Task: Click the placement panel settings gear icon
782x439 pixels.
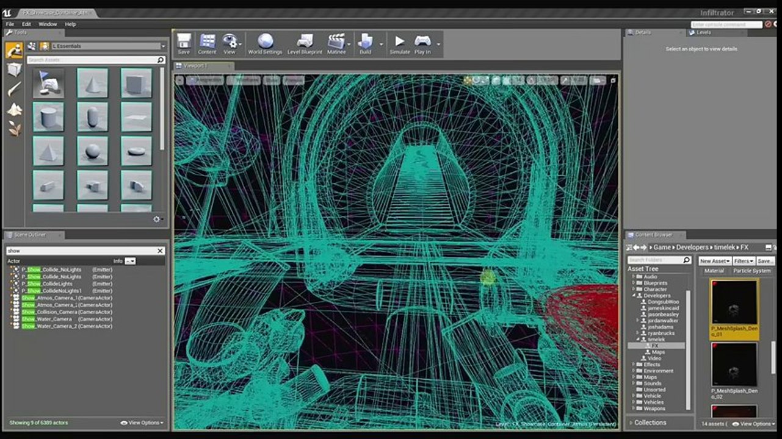Action: [x=157, y=219]
